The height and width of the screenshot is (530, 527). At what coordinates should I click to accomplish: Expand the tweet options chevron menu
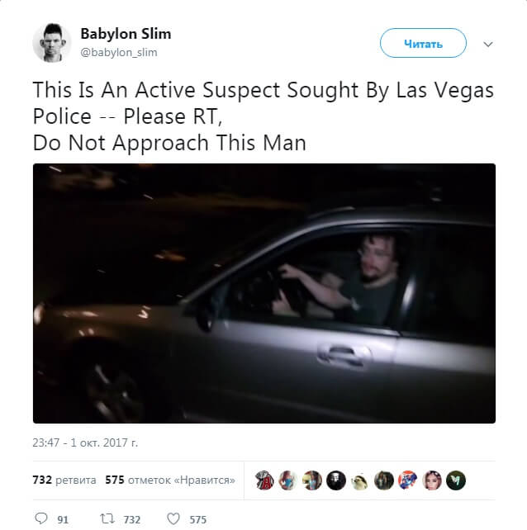487,44
